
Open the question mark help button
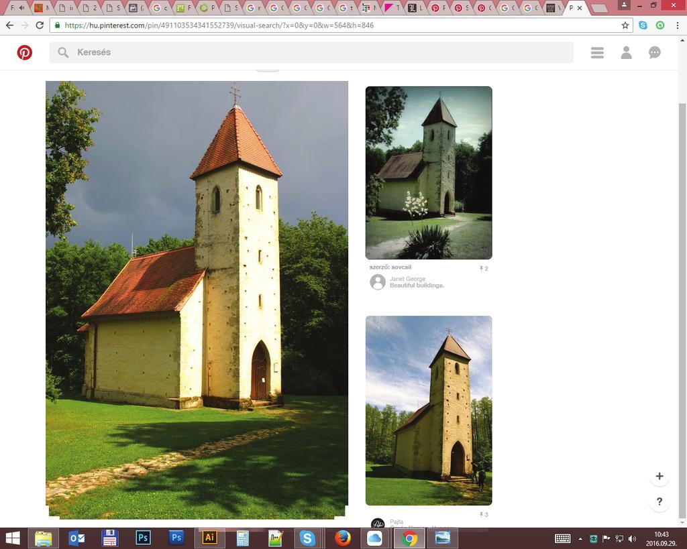tap(659, 501)
